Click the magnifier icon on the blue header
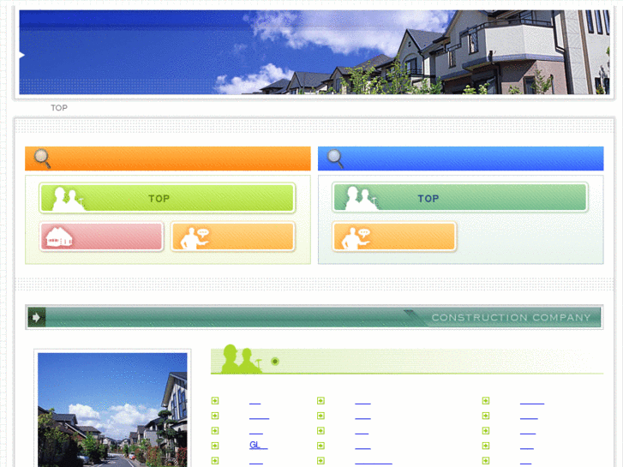 pyautogui.click(x=335, y=159)
